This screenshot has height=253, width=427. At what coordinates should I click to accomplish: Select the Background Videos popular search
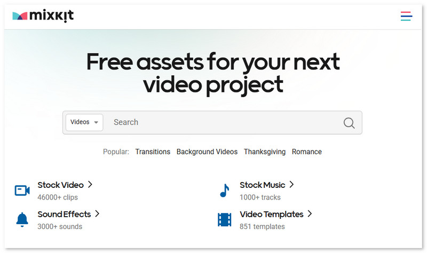pos(207,152)
